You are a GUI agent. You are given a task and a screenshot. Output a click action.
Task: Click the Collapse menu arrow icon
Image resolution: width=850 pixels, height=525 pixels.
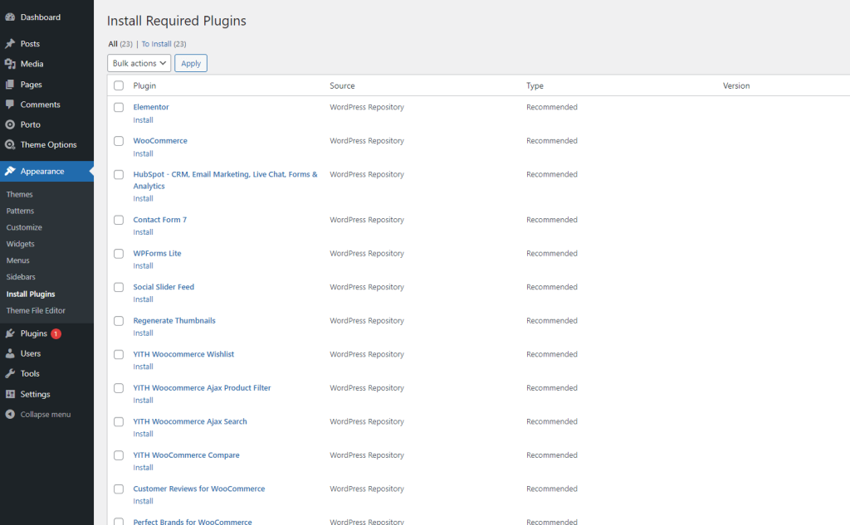pyautogui.click(x=10, y=414)
